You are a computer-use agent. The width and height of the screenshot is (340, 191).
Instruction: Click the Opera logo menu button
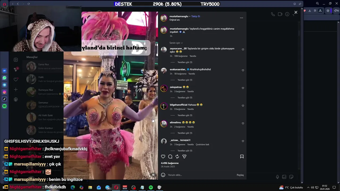5,4
